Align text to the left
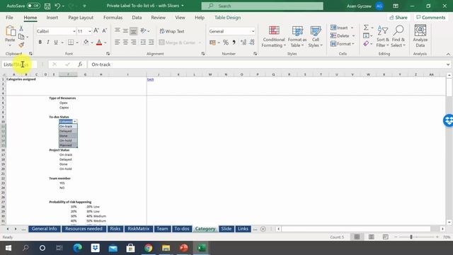453x255 pixels. click(x=117, y=42)
